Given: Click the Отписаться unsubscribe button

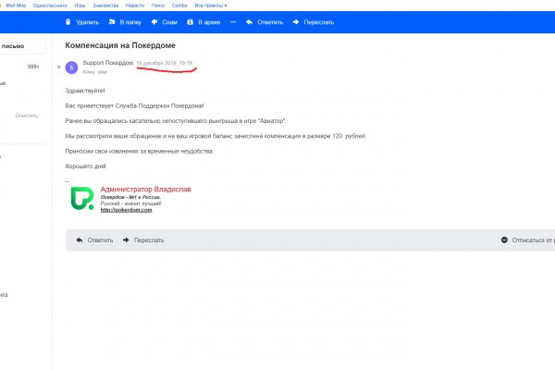Looking at the screenshot, I should point(527,240).
